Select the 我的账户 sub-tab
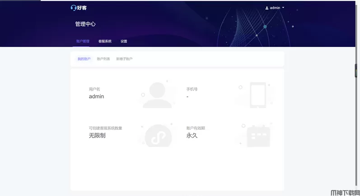The height and width of the screenshot is (196, 360). [84, 59]
